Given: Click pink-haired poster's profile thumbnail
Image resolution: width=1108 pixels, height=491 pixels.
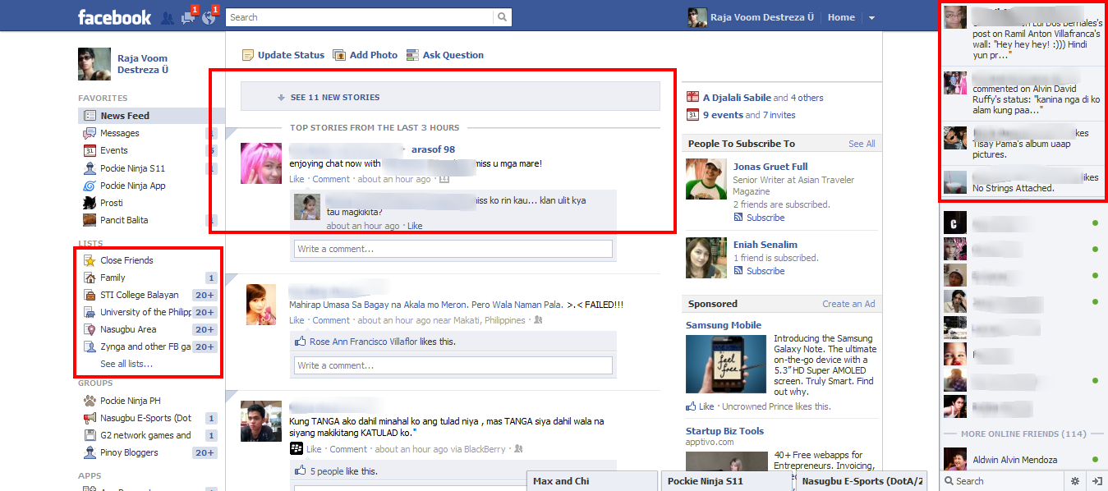Looking at the screenshot, I should (262, 163).
